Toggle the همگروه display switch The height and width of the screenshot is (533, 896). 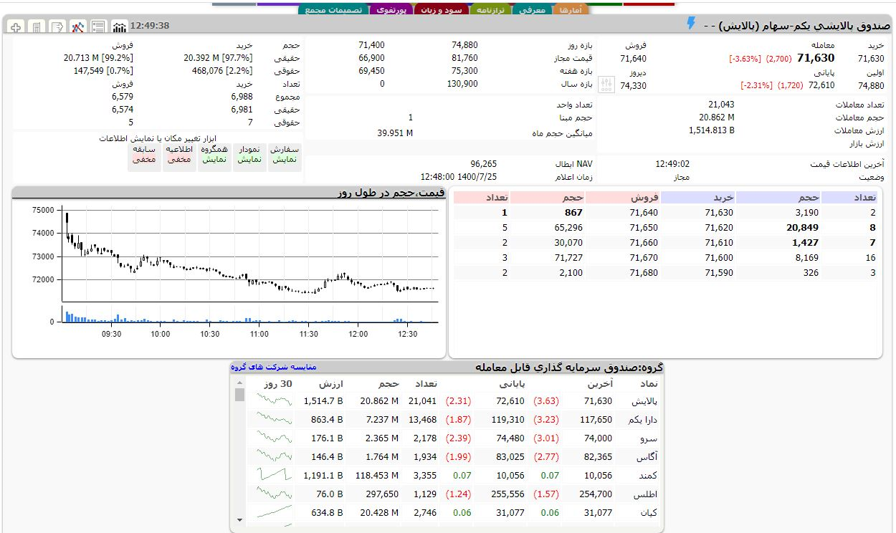pyautogui.click(x=214, y=155)
